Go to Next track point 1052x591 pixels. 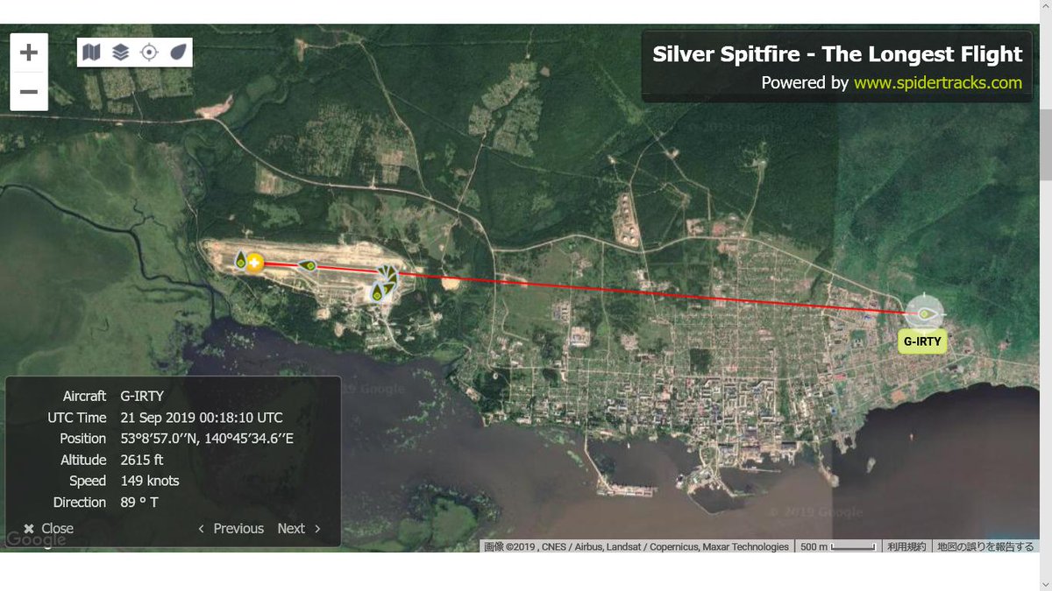pyautogui.click(x=299, y=528)
